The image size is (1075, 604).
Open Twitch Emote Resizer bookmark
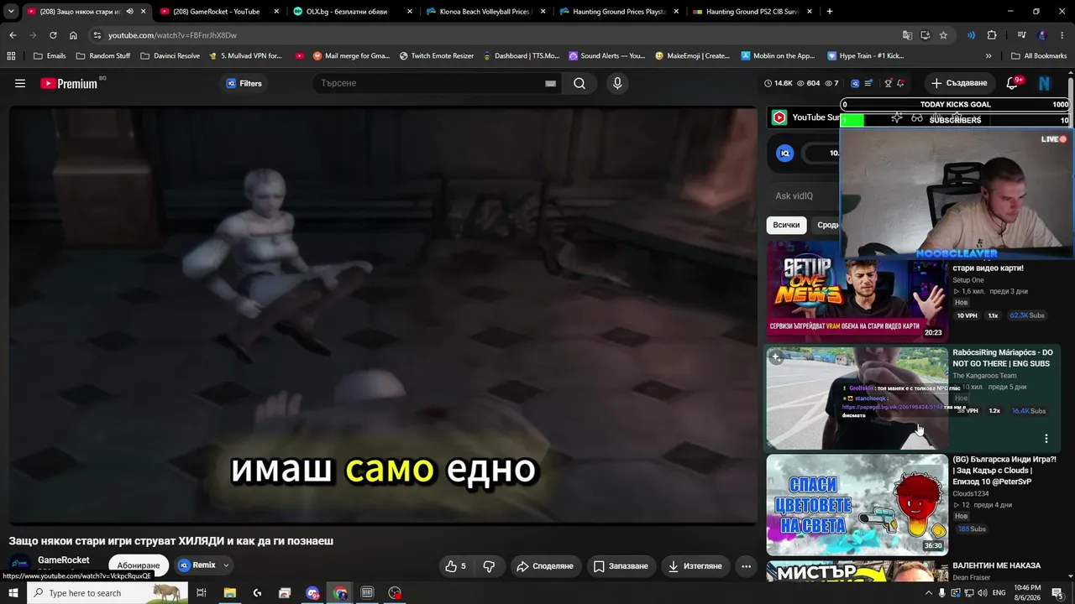437,56
